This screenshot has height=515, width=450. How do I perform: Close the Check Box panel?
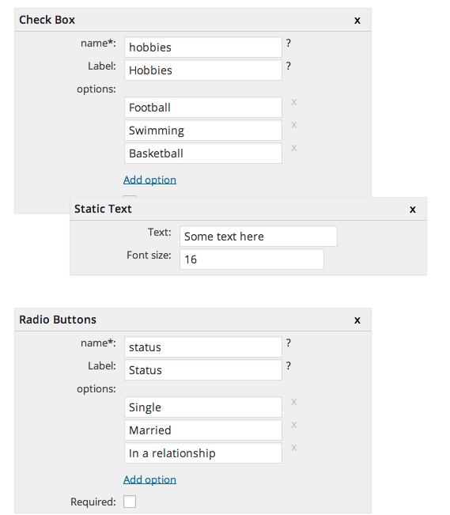pos(357,21)
